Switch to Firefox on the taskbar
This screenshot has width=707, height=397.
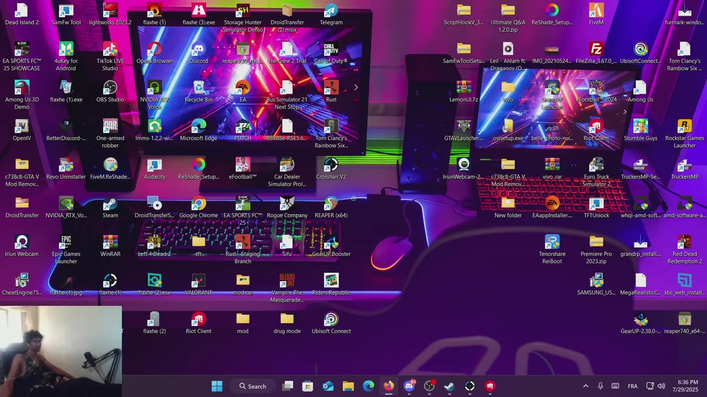coord(389,386)
